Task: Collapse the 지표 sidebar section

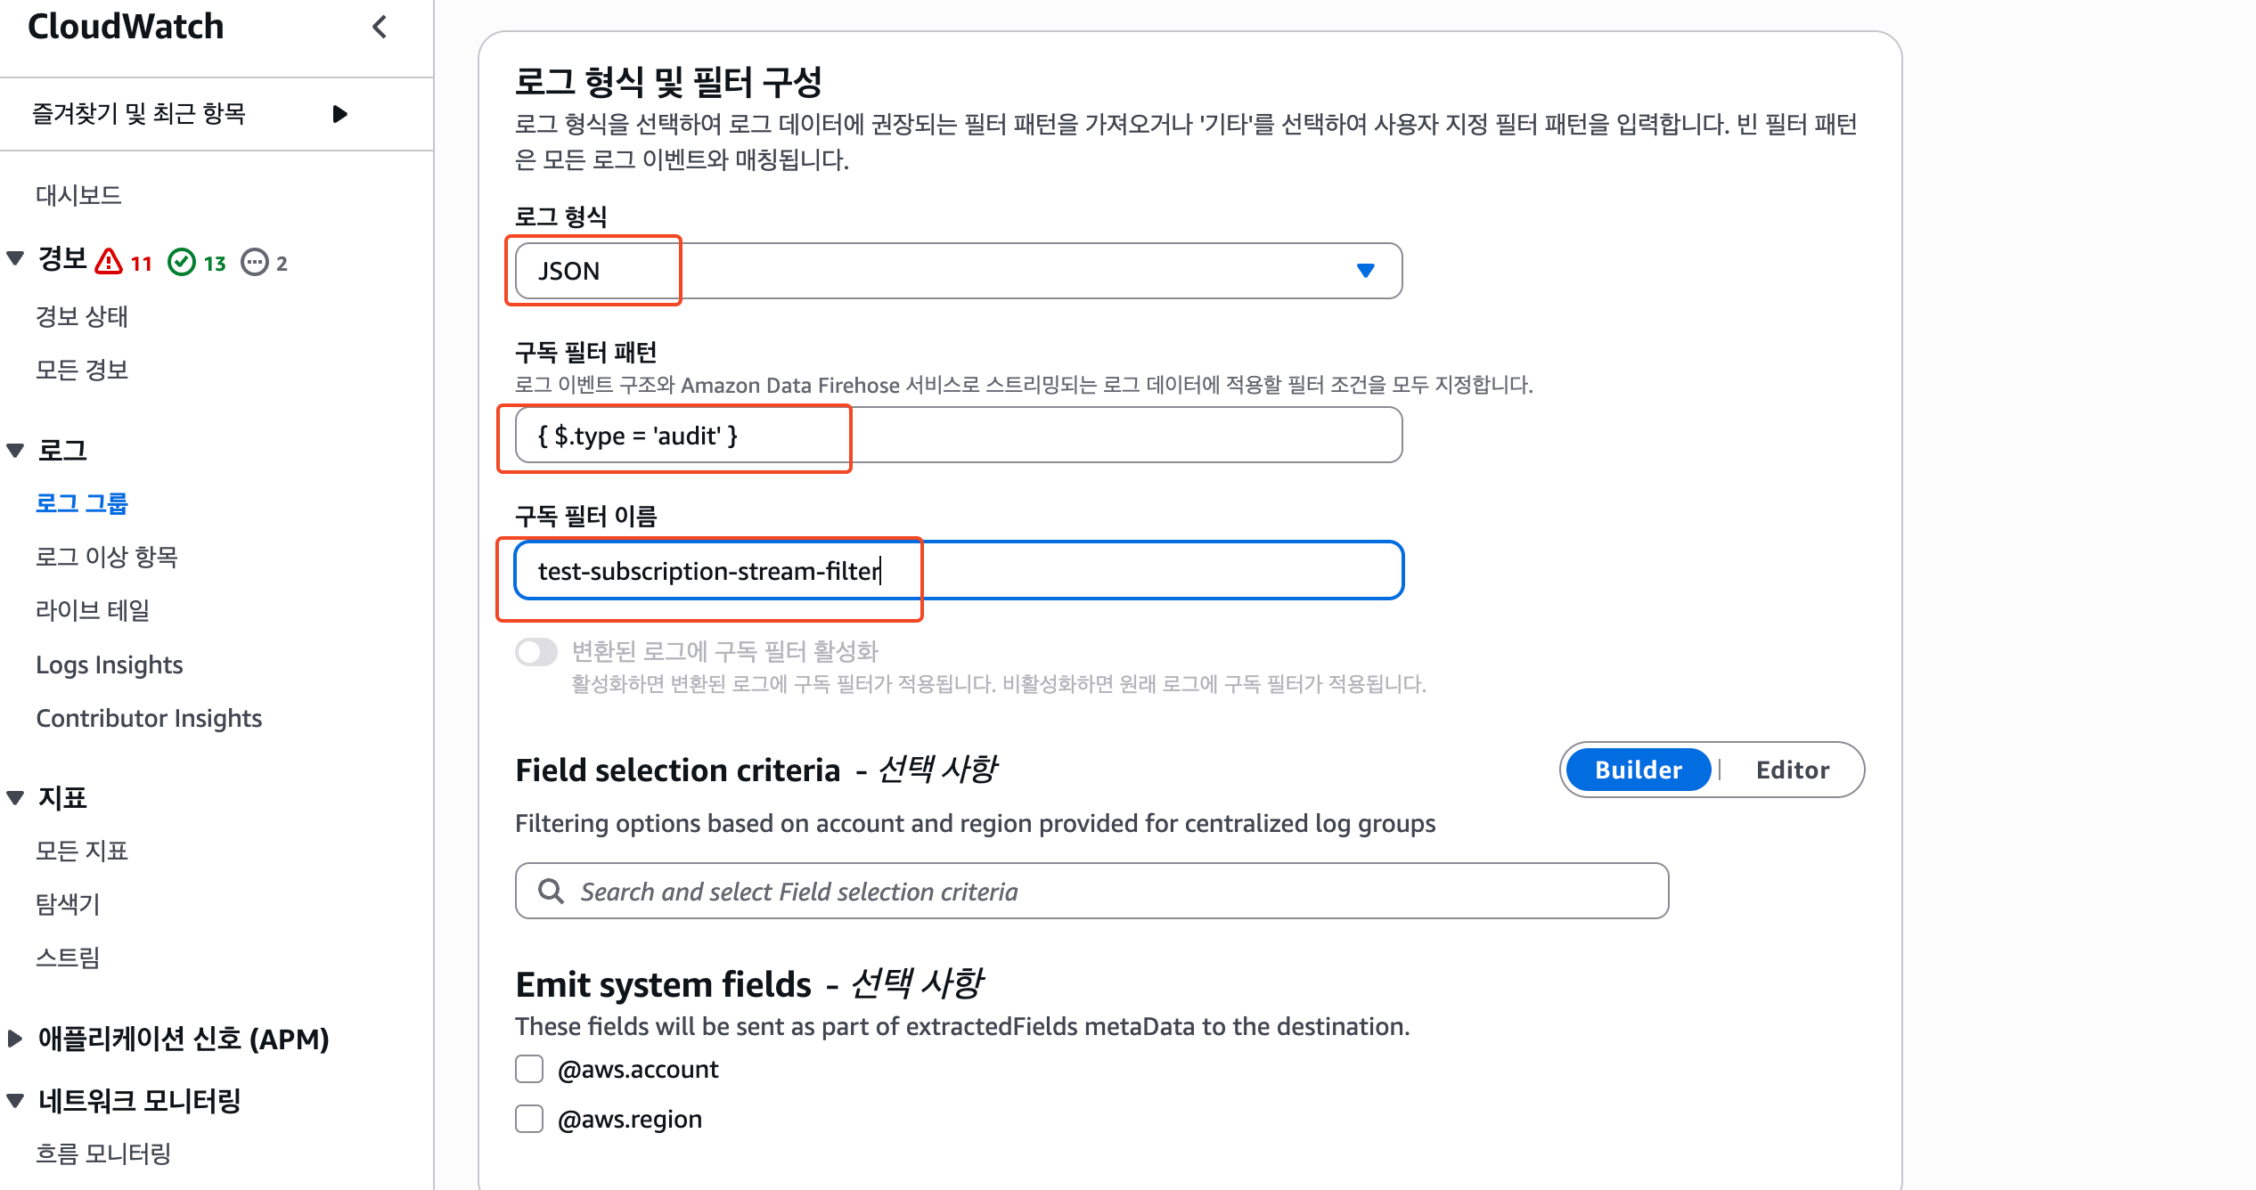Action: pos(15,798)
